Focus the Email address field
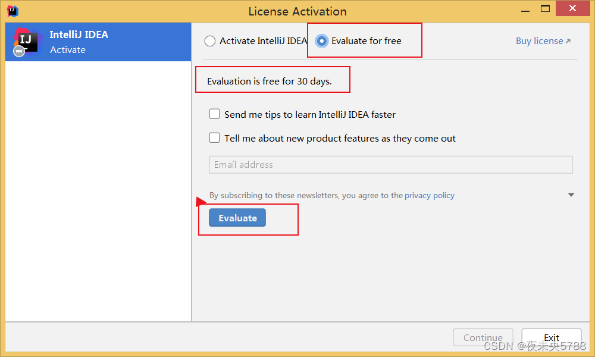 pyautogui.click(x=390, y=165)
